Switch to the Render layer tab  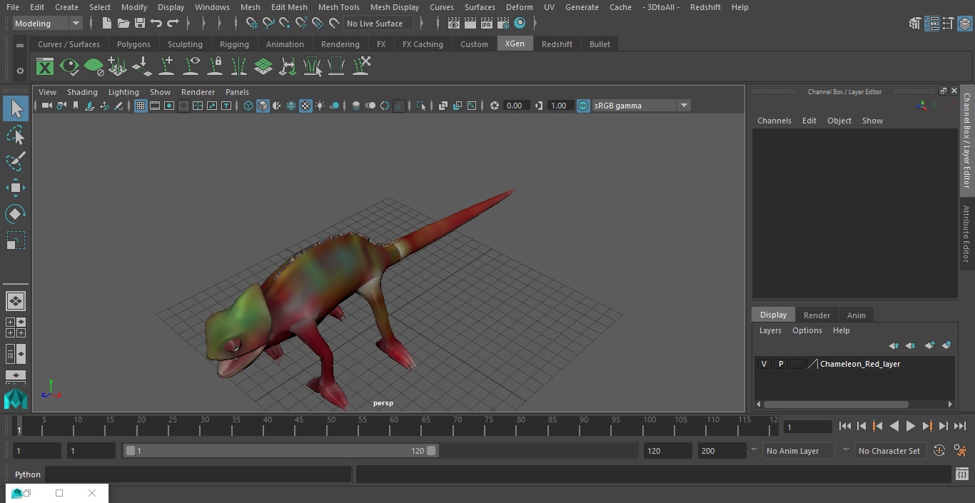[817, 315]
